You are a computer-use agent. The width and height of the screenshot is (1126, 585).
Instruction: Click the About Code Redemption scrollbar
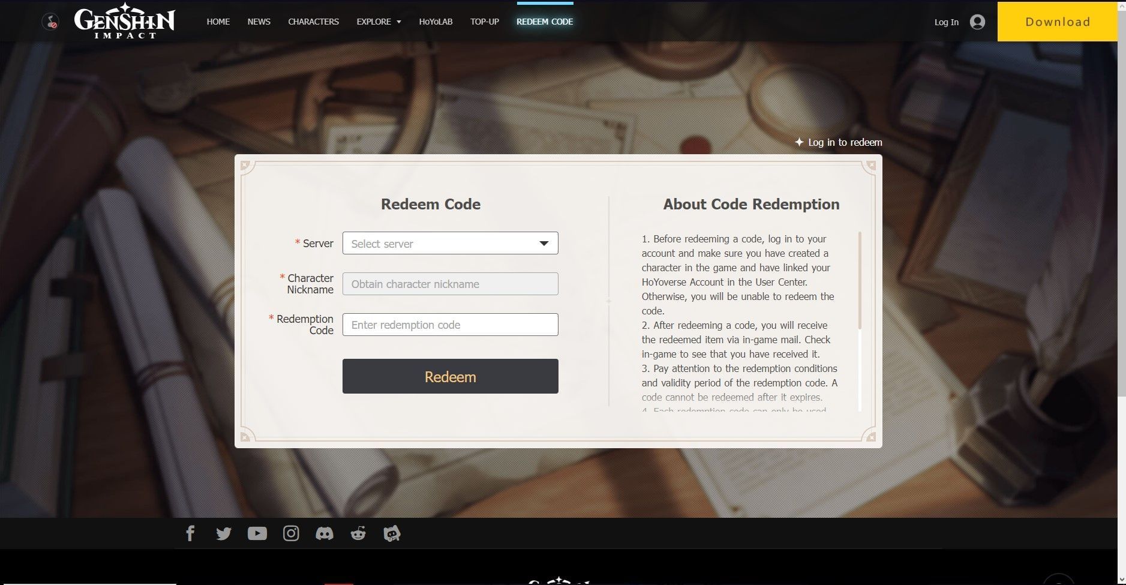coord(860,281)
